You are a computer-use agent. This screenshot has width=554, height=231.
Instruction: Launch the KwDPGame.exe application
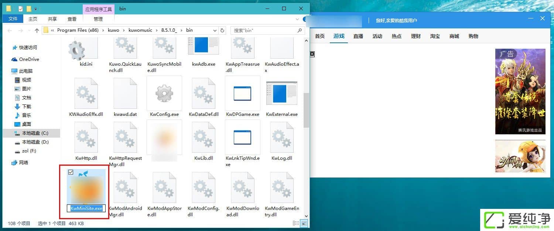(x=243, y=93)
